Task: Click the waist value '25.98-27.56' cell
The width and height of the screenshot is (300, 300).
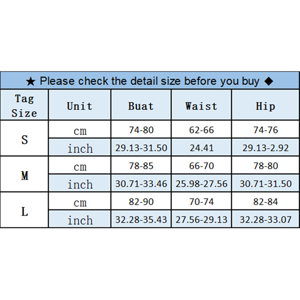Action: coord(201,184)
